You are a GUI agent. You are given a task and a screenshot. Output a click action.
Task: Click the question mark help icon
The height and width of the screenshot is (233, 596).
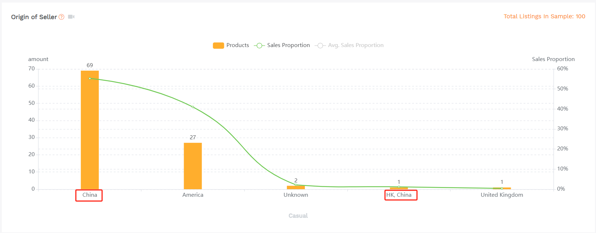61,17
